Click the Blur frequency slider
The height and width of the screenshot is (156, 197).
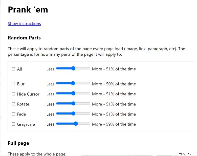[x=73, y=83]
